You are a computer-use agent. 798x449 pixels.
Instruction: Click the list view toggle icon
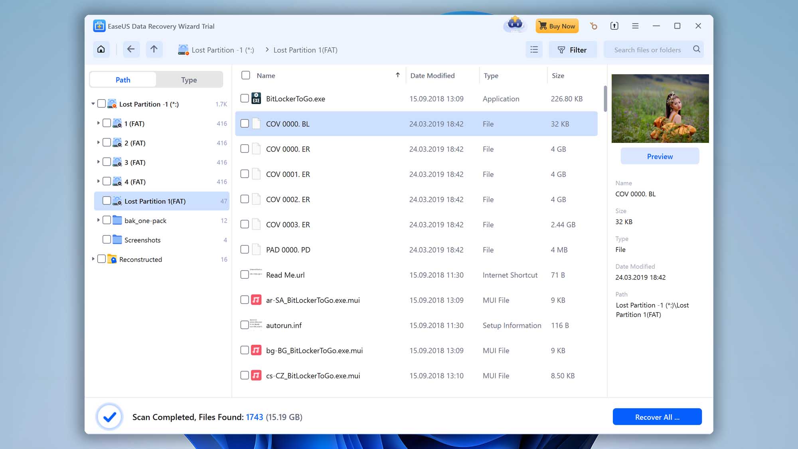tap(534, 49)
